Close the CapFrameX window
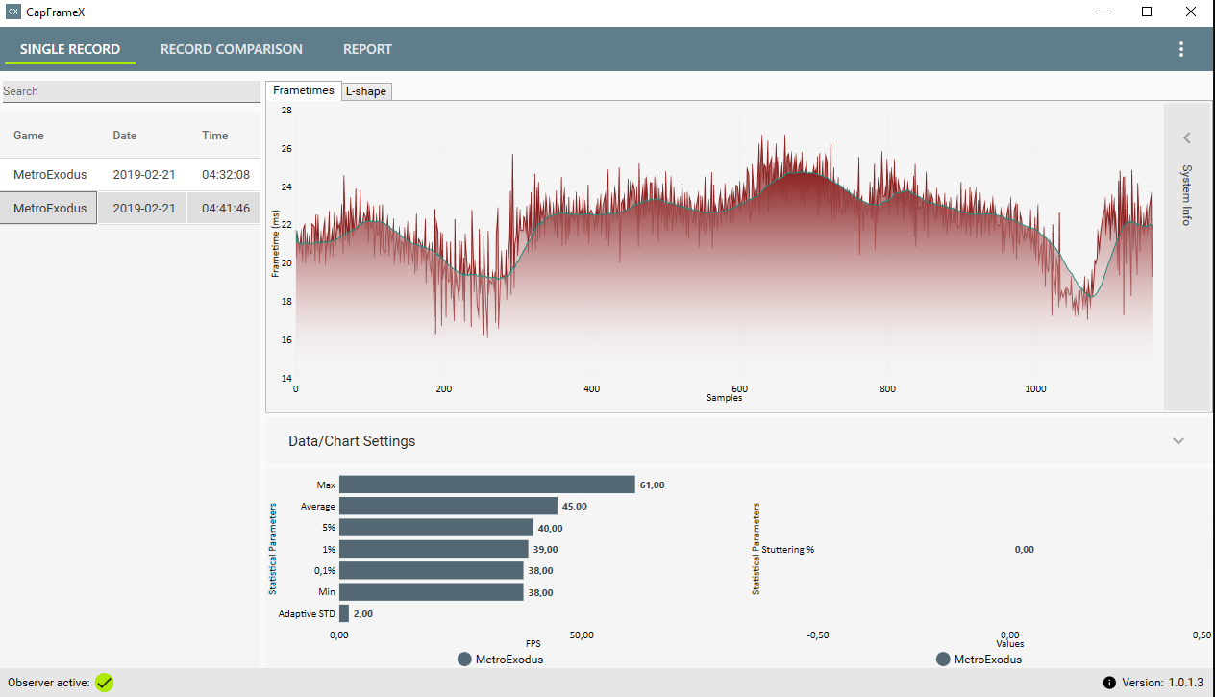1215x697 pixels. tap(1192, 12)
